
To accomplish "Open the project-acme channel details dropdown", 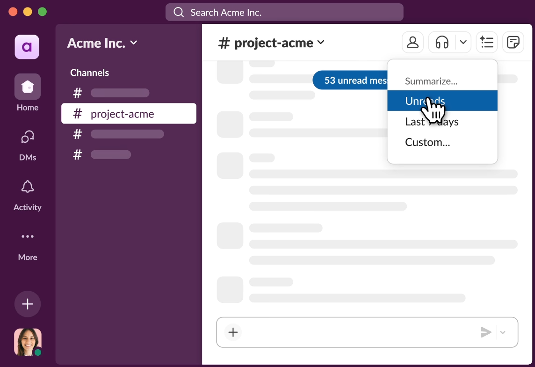I will point(272,43).
